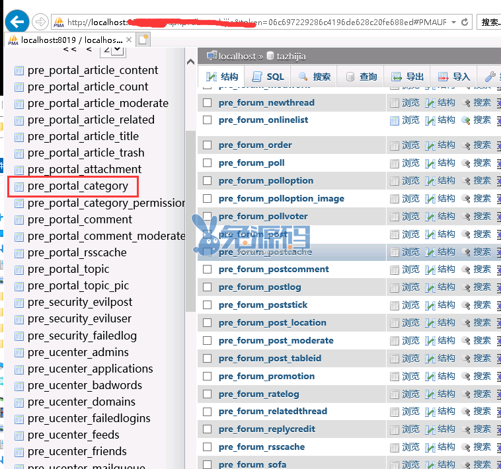Check the pre_forum_order checkbox
Image resolution: width=501 pixels, height=469 pixels.
coord(207,145)
